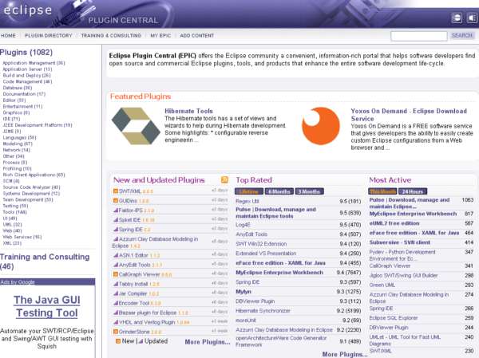Screen dimensions: 479x358
Task: Open Green UML in Most Active
Action: click(x=382, y=285)
